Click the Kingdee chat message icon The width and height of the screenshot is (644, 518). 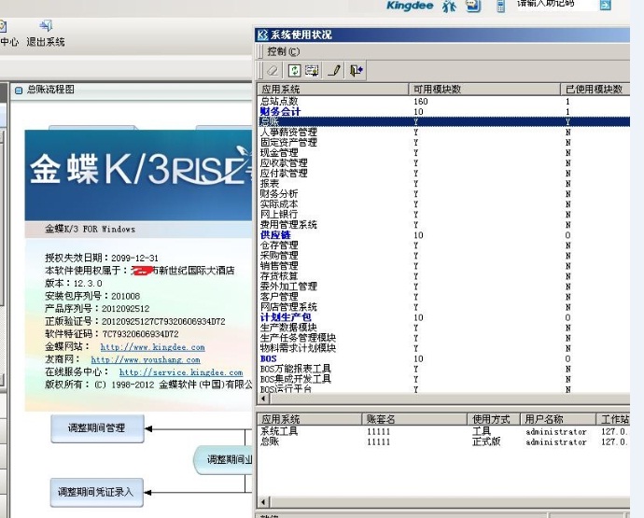coord(473,6)
